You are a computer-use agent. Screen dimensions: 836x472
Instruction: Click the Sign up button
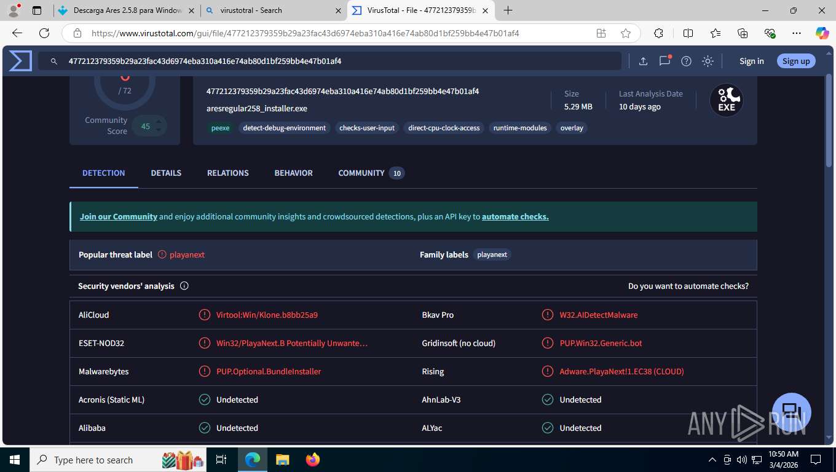[x=796, y=61]
